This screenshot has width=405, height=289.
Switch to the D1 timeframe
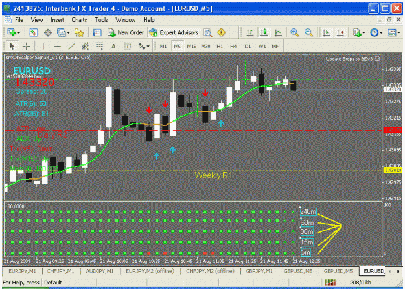tap(248, 46)
